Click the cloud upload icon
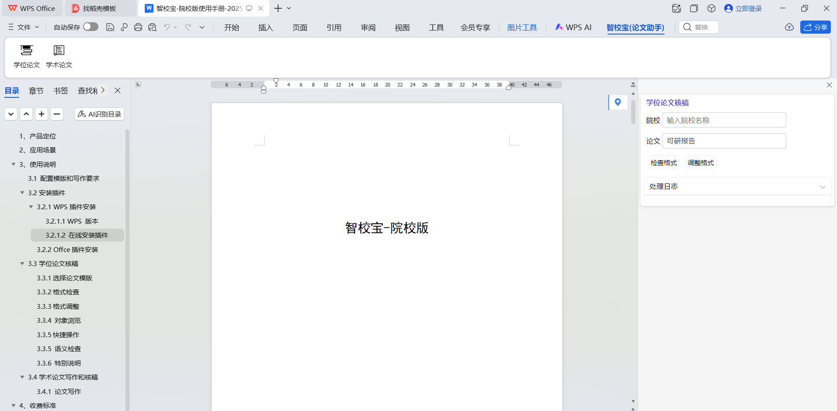Screen dimensions: 837x411 pyautogui.click(x=789, y=27)
